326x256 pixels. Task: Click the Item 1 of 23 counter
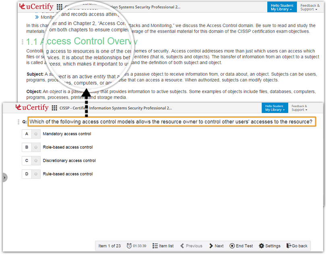[x=109, y=246]
